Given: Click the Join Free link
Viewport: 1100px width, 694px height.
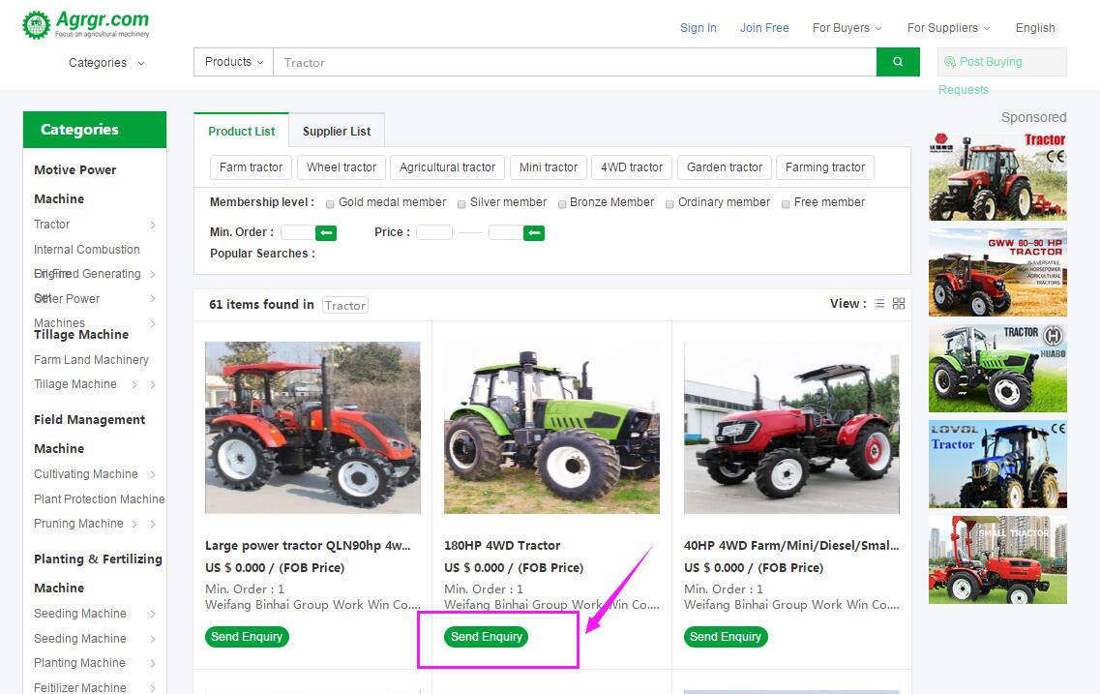Looking at the screenshot, I should pyautogui.click(x=764, y=28).
